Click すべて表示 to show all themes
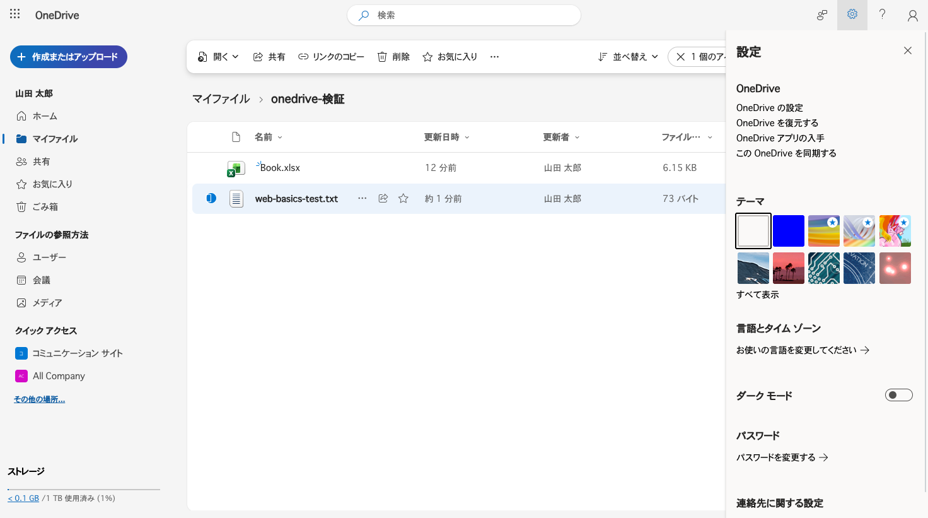The width and height of the screenshot is (928, 518). 758,295
